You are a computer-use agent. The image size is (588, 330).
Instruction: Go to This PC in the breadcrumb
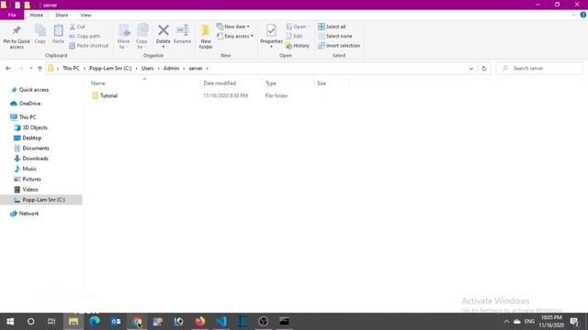(x=71, y=69)
